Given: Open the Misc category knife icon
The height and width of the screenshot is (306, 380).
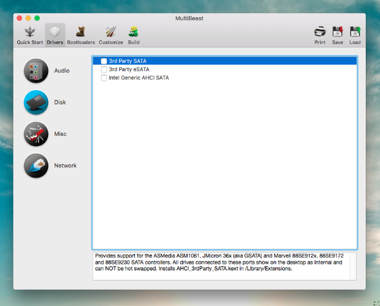Looking at the screenshot, I should coord(36,134).
